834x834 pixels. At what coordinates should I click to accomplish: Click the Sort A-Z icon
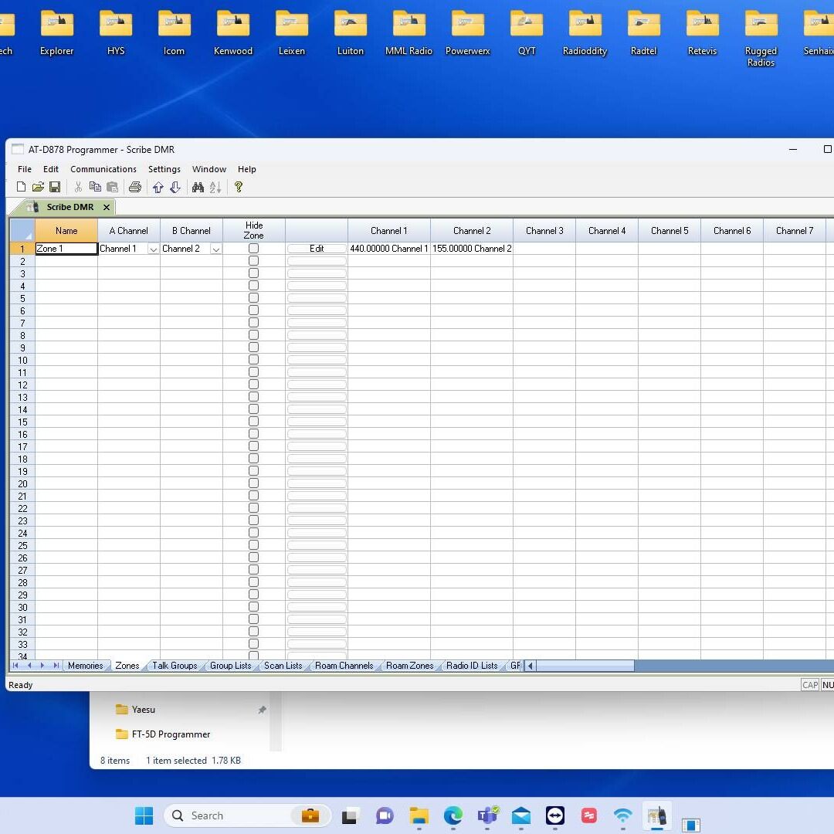pyautogui.click(x=215, y=187)
